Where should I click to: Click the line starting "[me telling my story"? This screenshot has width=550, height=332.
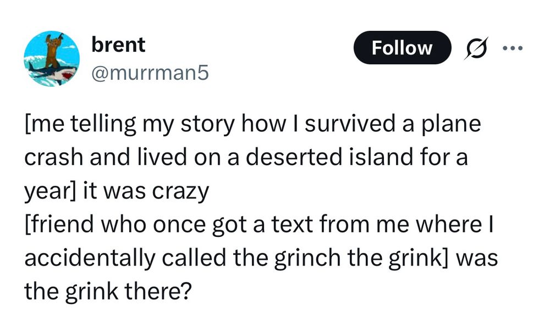(252, 124)
